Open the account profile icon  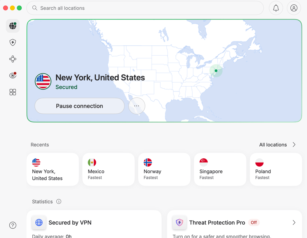(294, 8)
